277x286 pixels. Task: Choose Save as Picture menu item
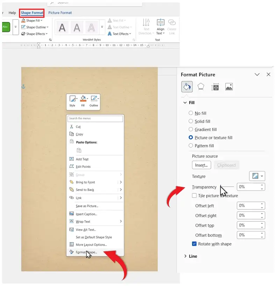coord(95,206)
